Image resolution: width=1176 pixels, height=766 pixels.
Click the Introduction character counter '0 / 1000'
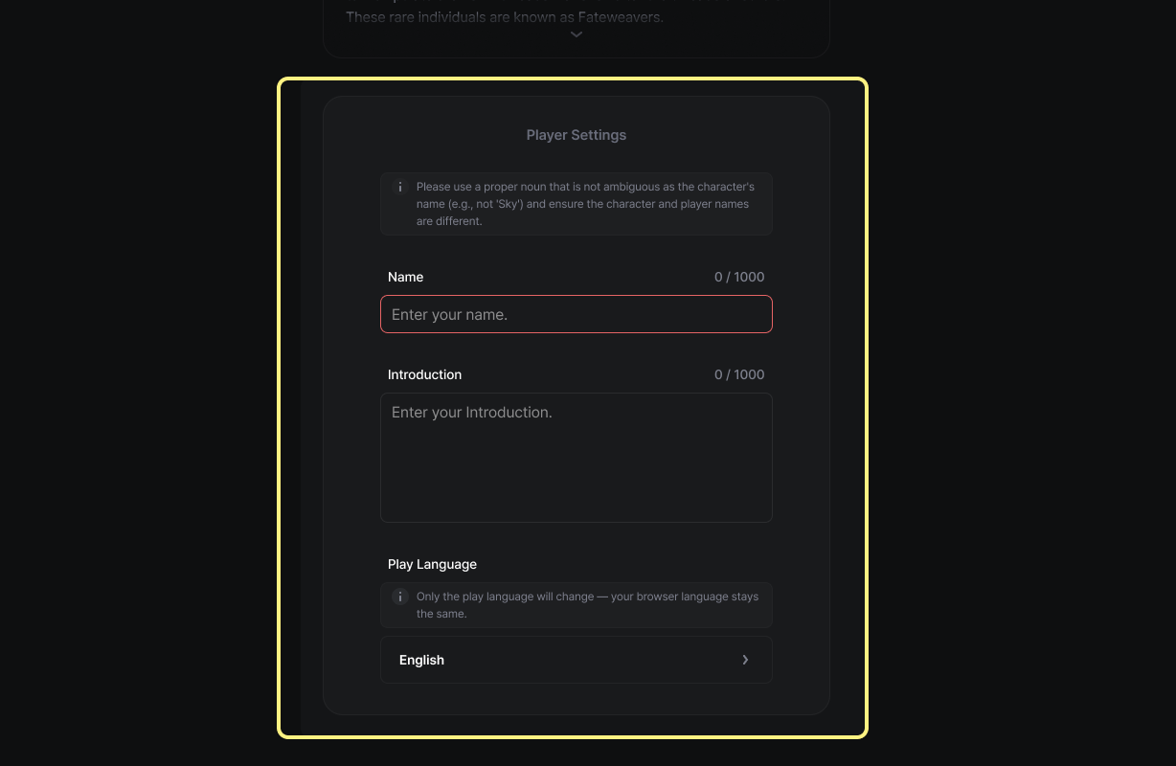[739, 374]
